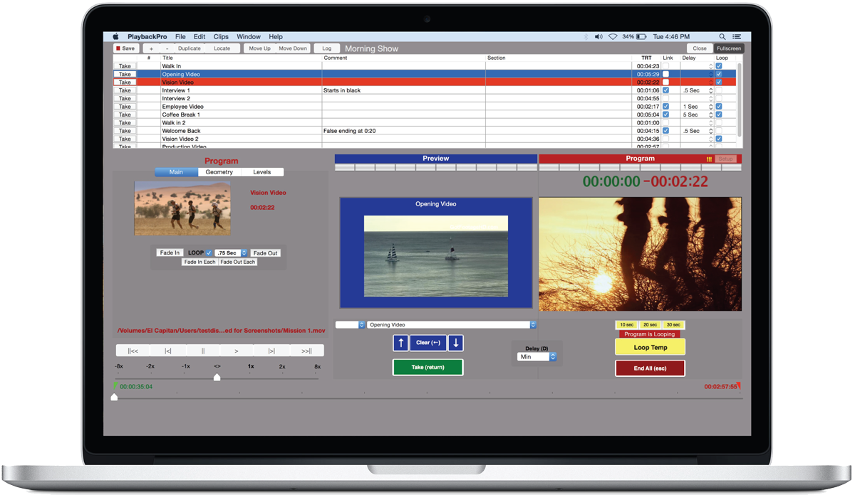The width and height of the screenshot is (855, 495).
Task: Click the green Take (return) button
Action: 427,367
